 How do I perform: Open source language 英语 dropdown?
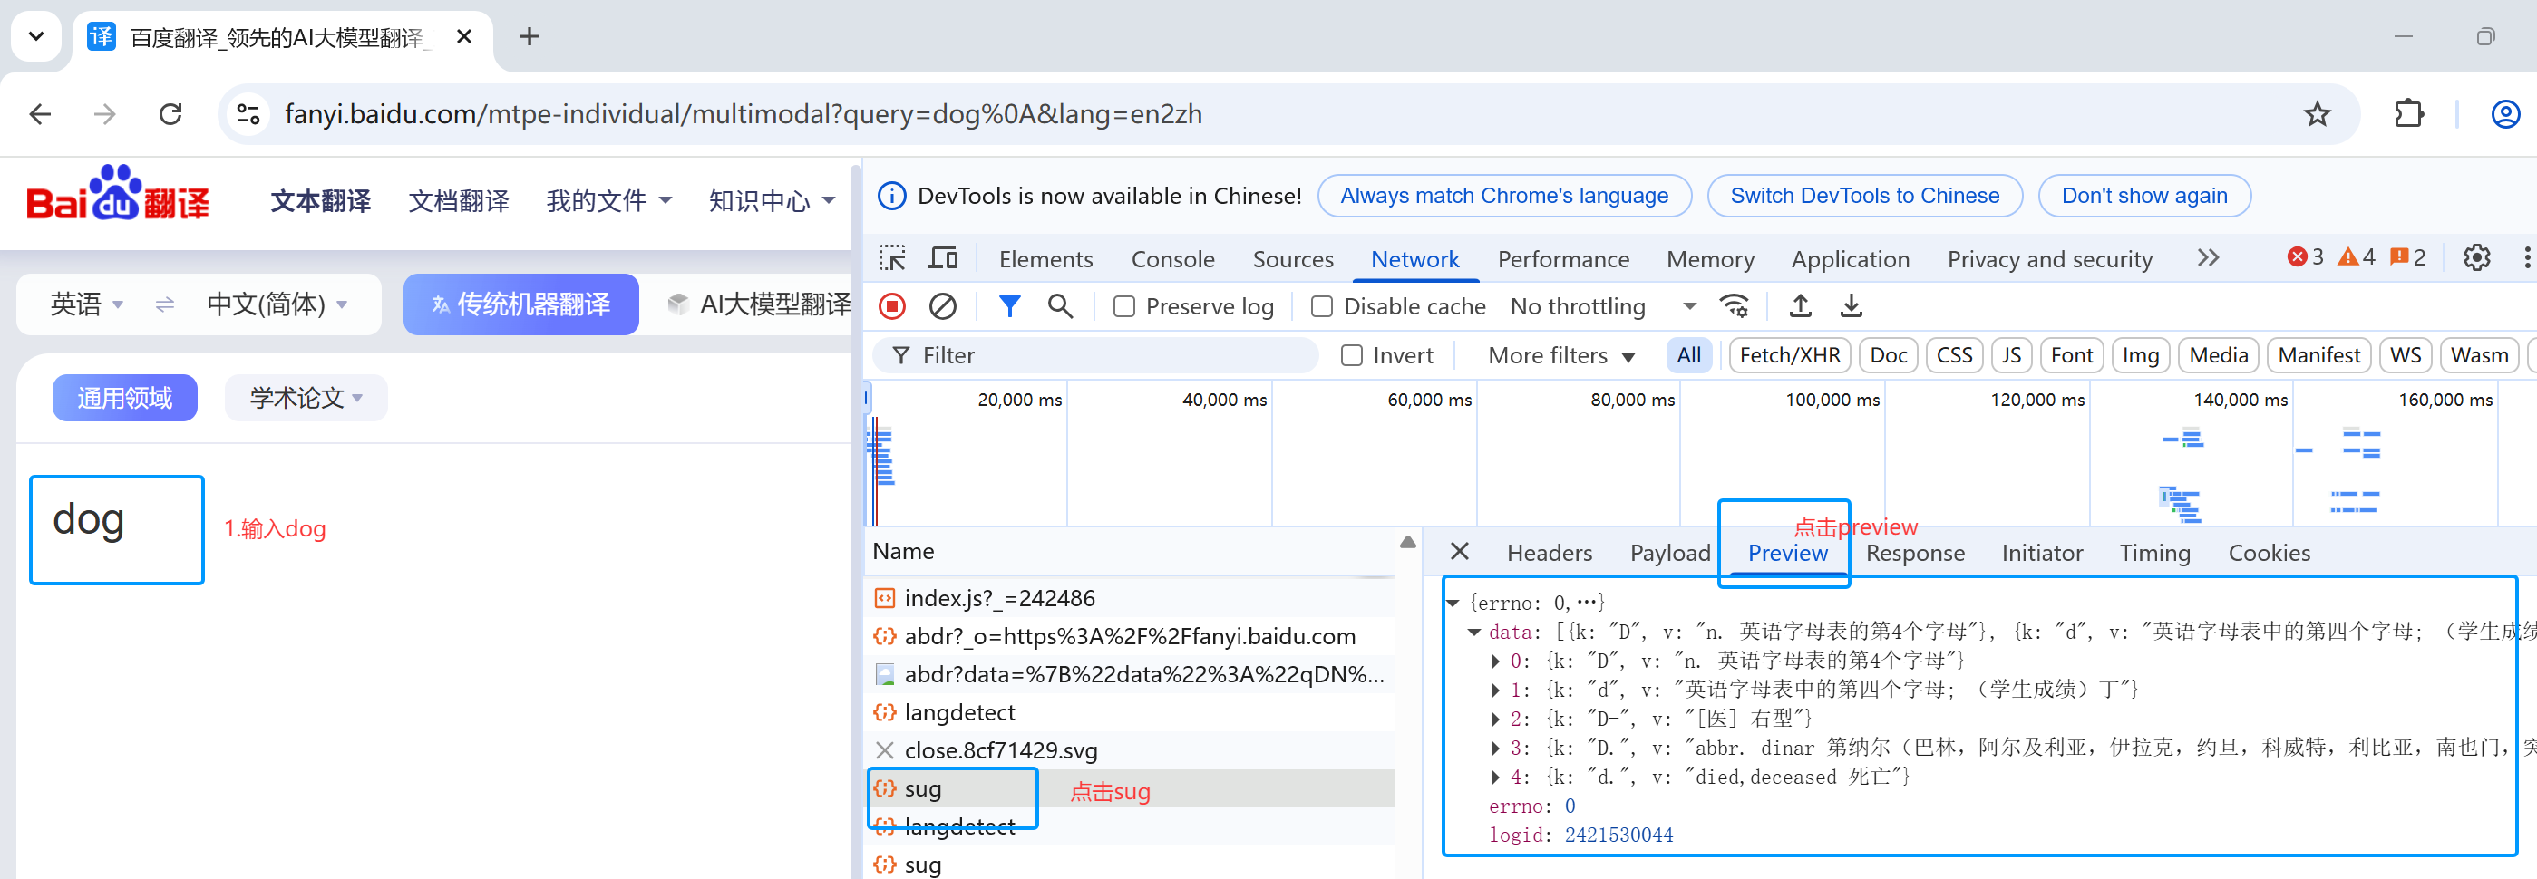tap(87, 304)
